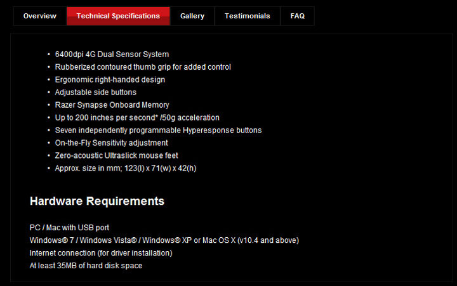
Task: Select the Technical Specifications tab
Action: tap(118, 16)
